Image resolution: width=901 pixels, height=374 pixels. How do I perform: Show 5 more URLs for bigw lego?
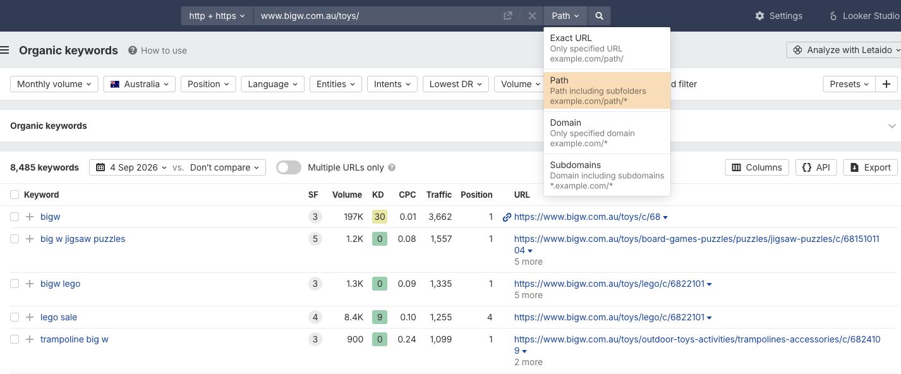pyautogui.click(x=528, y=295)
